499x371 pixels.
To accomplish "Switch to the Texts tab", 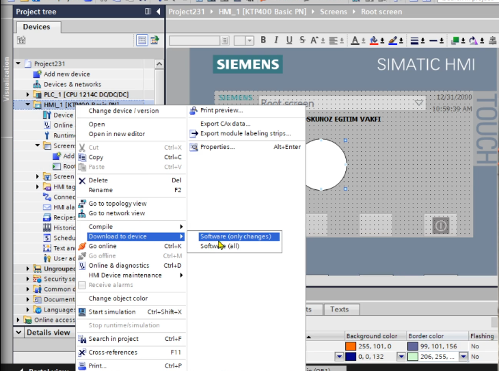I will click(339, 310).
